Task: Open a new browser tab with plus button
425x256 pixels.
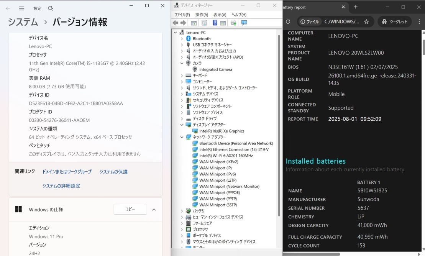Action: (356, 7)
